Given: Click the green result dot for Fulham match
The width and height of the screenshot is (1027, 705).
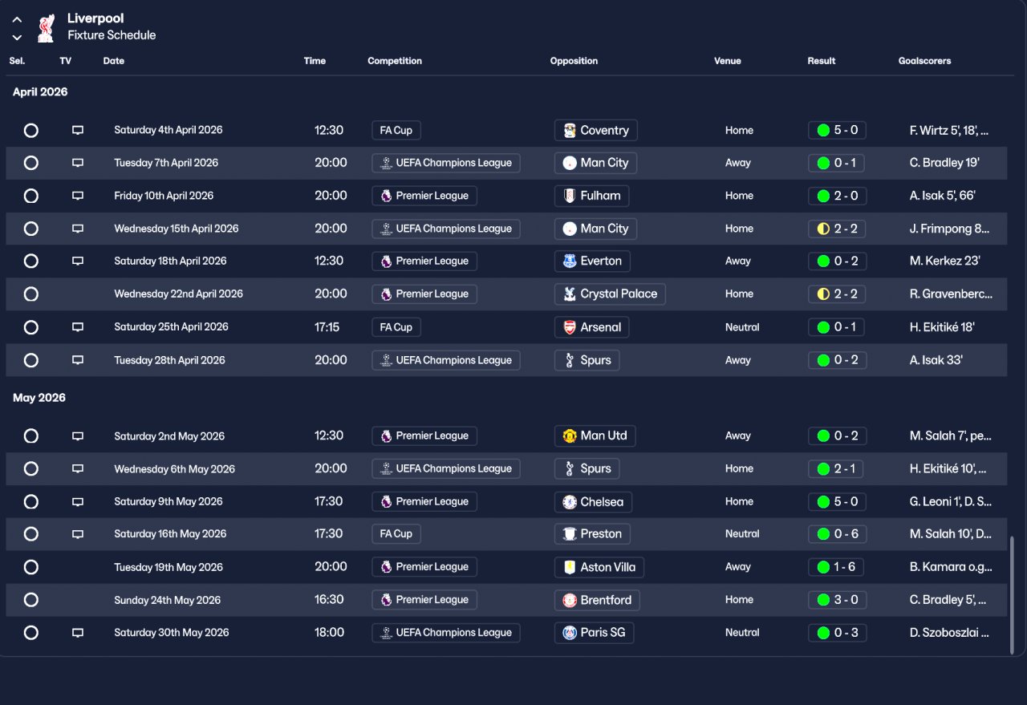Looking at the screenshot, I should [x=822, y=196].
